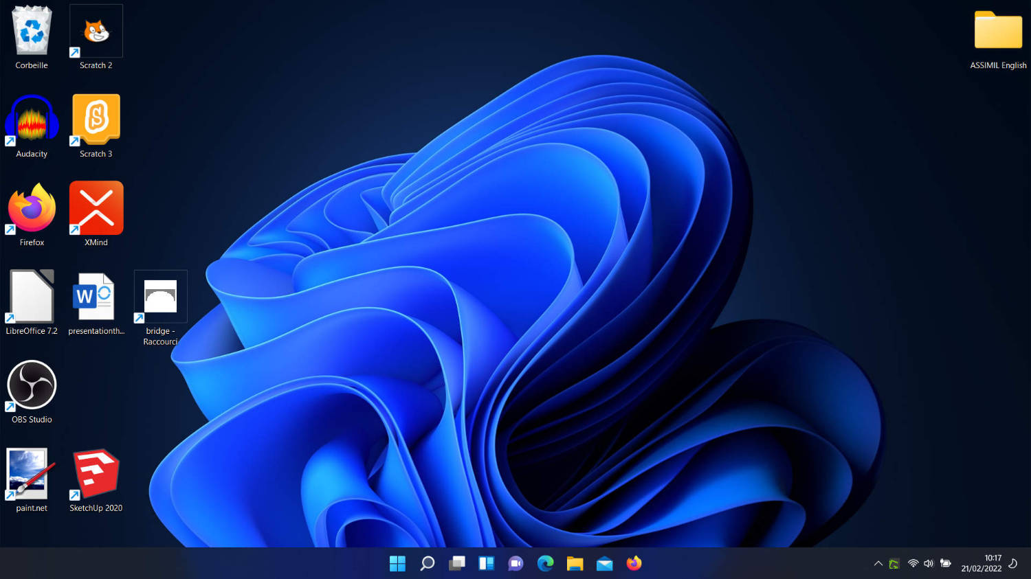
Task: Open the Firefox desktop shortcut
Action: click(x=31, y=207)
